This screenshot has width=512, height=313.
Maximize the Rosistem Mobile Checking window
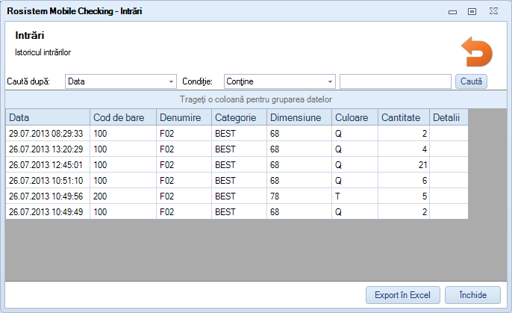472,11
